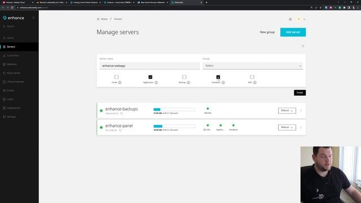Click the DNS role info icon
361x203 pixels.
(254, 82)
